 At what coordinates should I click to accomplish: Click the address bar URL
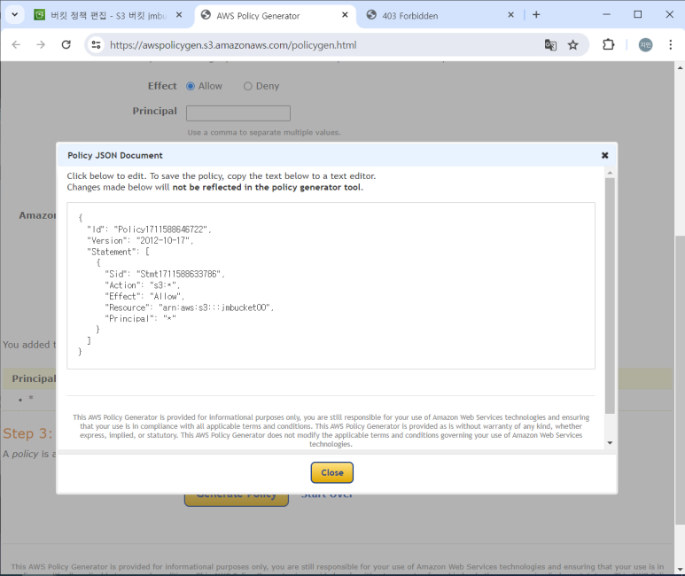click(233, 45)
